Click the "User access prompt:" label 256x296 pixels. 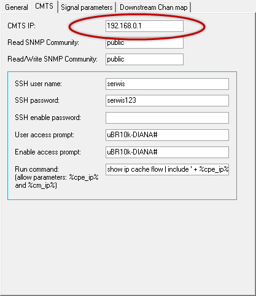tap(44, 135)
